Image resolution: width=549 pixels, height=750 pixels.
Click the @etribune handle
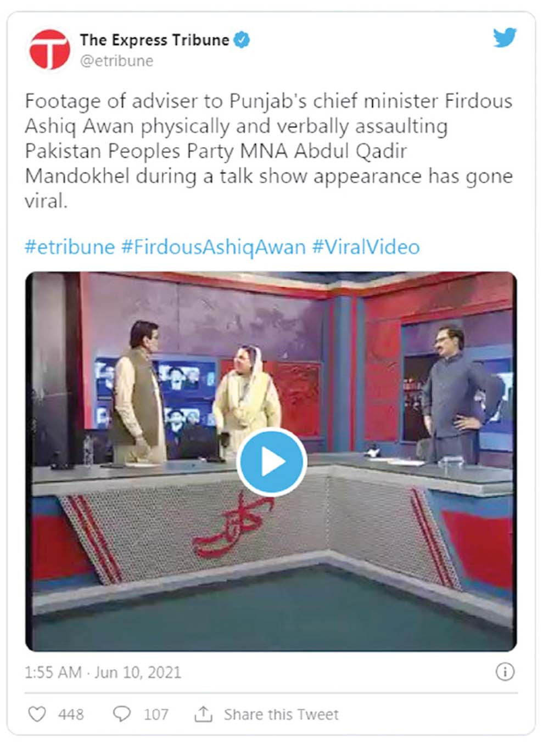[116, 61]
